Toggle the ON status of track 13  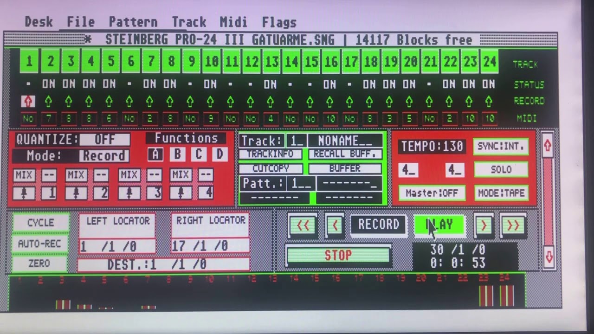(x=270, y=84)
